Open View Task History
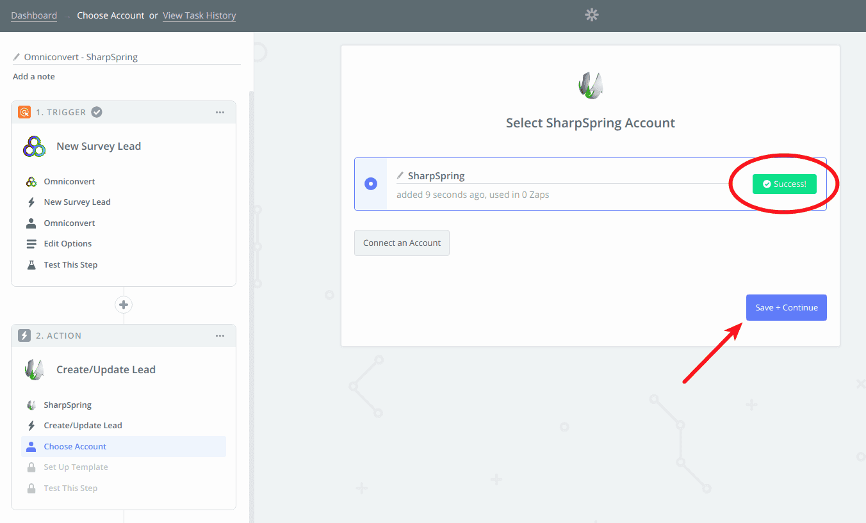866x523 pixels. pos(199,15)
